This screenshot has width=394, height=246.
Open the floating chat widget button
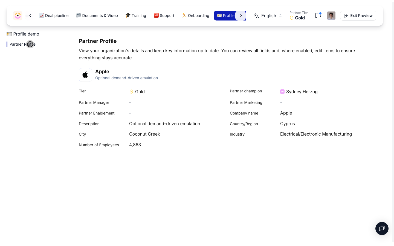coord(382,229)
